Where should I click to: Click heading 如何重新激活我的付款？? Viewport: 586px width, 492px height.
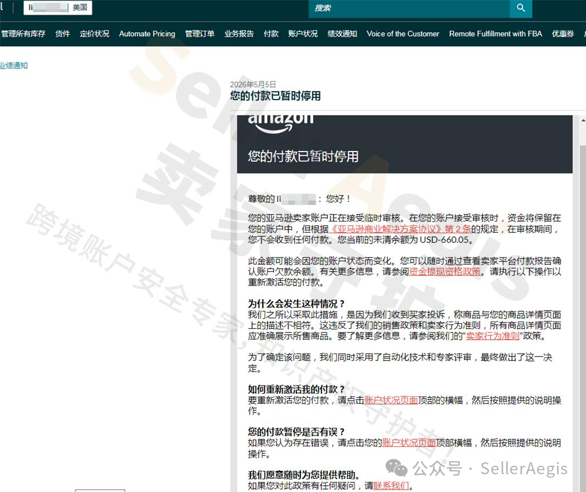pos(296,389)
